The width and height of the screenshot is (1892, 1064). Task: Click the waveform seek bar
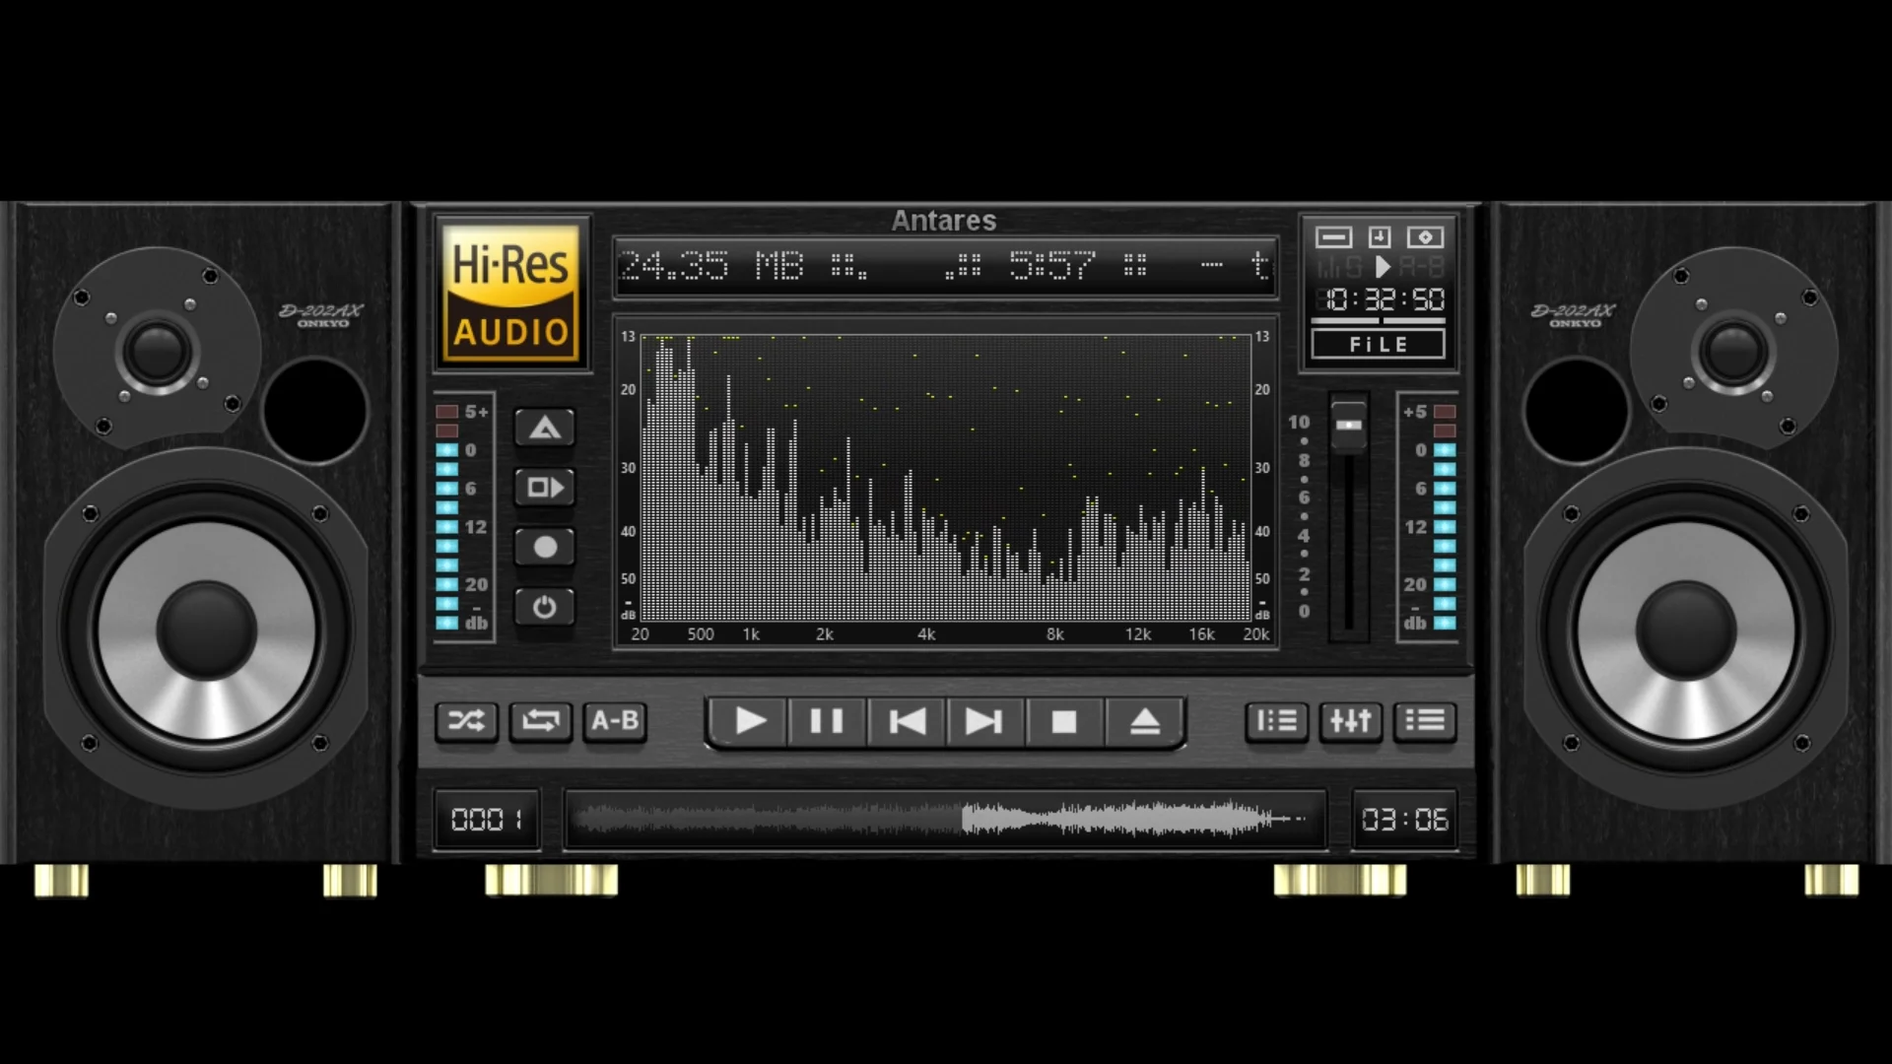(x=946, y=820)
